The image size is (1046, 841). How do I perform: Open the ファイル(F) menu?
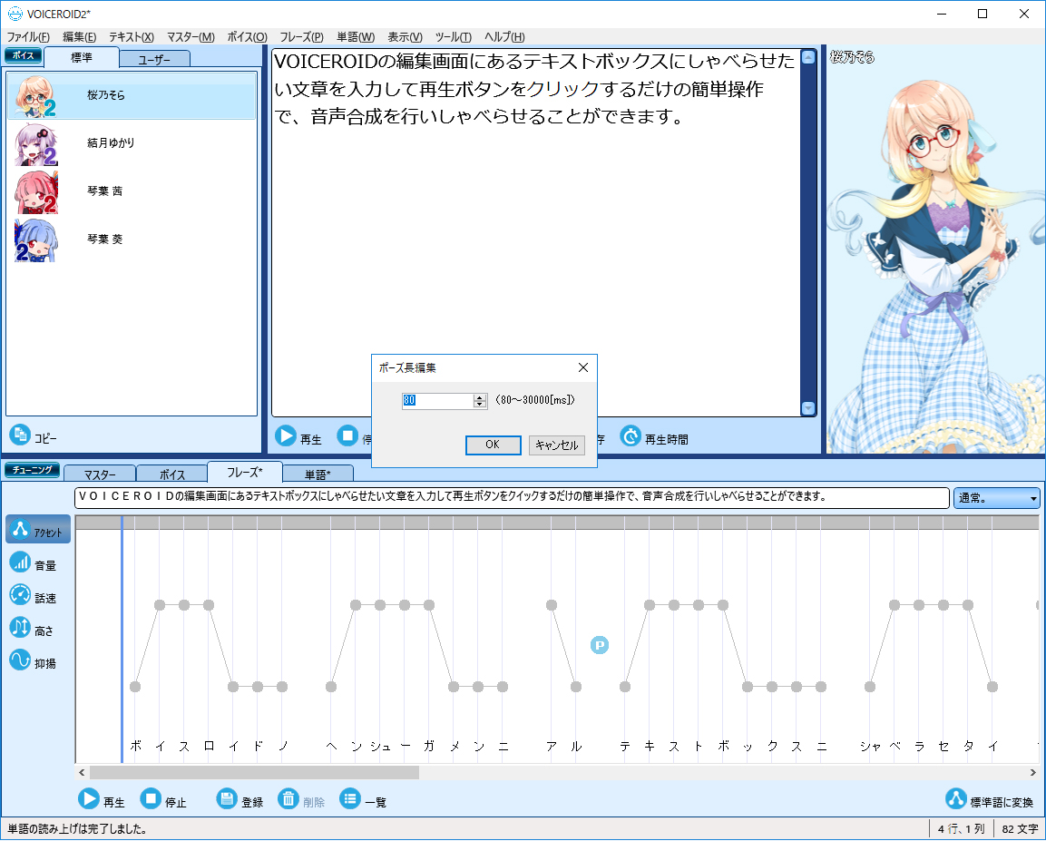pos(28,36)
